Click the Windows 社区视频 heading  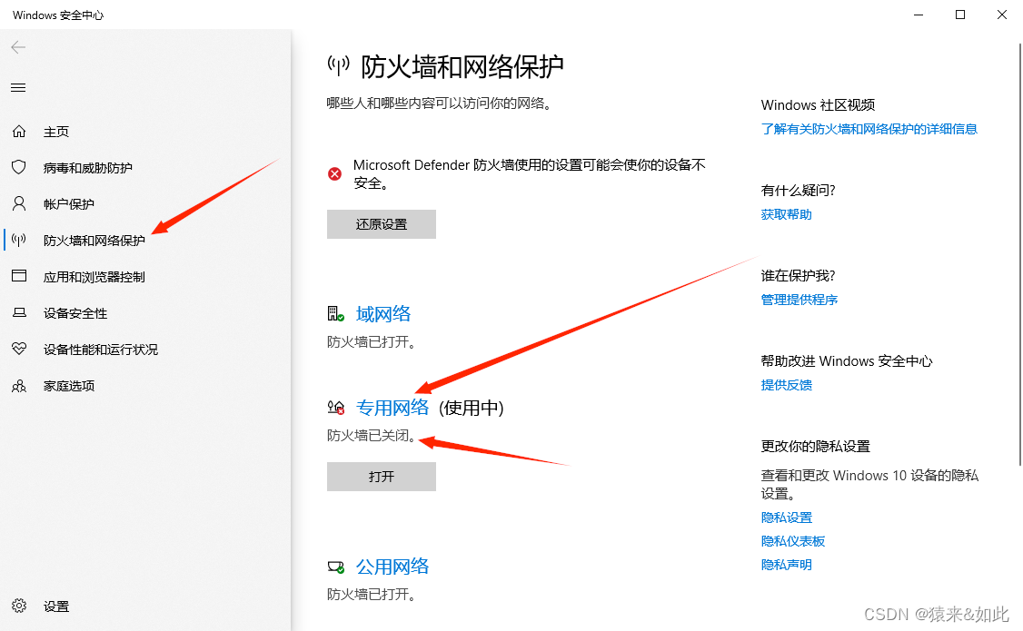(x=818, y=105)
